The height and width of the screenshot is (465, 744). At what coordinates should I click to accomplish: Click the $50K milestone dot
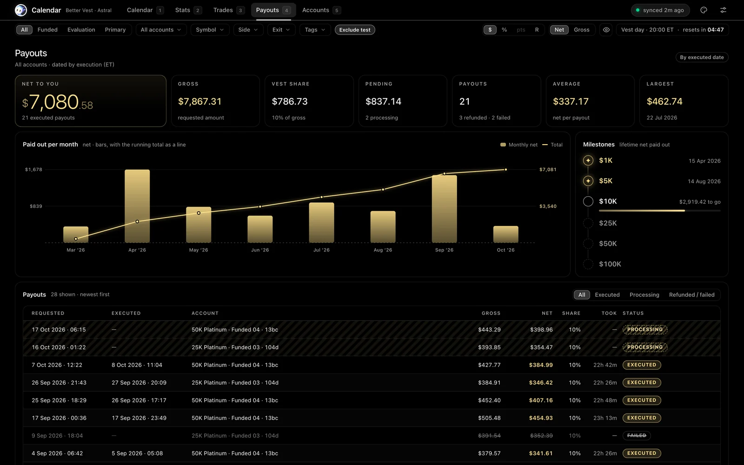click(x=588, y=244)
